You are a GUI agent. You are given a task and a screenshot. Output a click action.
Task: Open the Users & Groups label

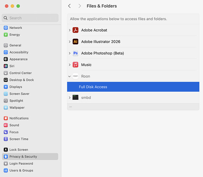pyautogui.click(x=21, y=170)
